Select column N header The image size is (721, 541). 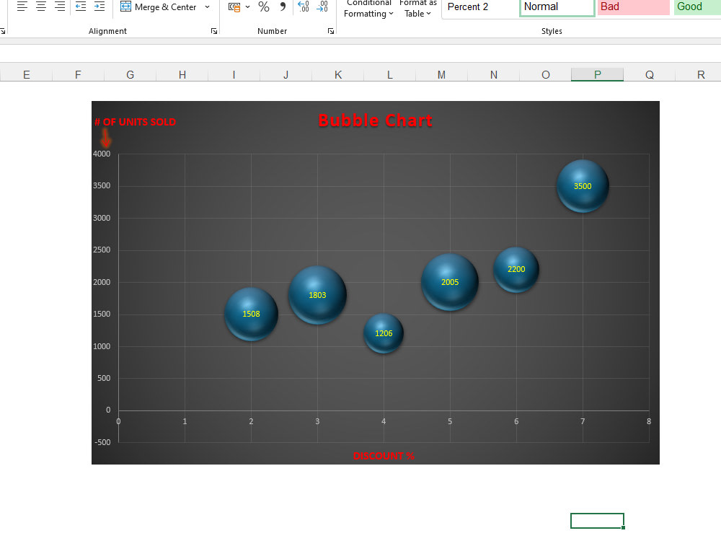493,74
